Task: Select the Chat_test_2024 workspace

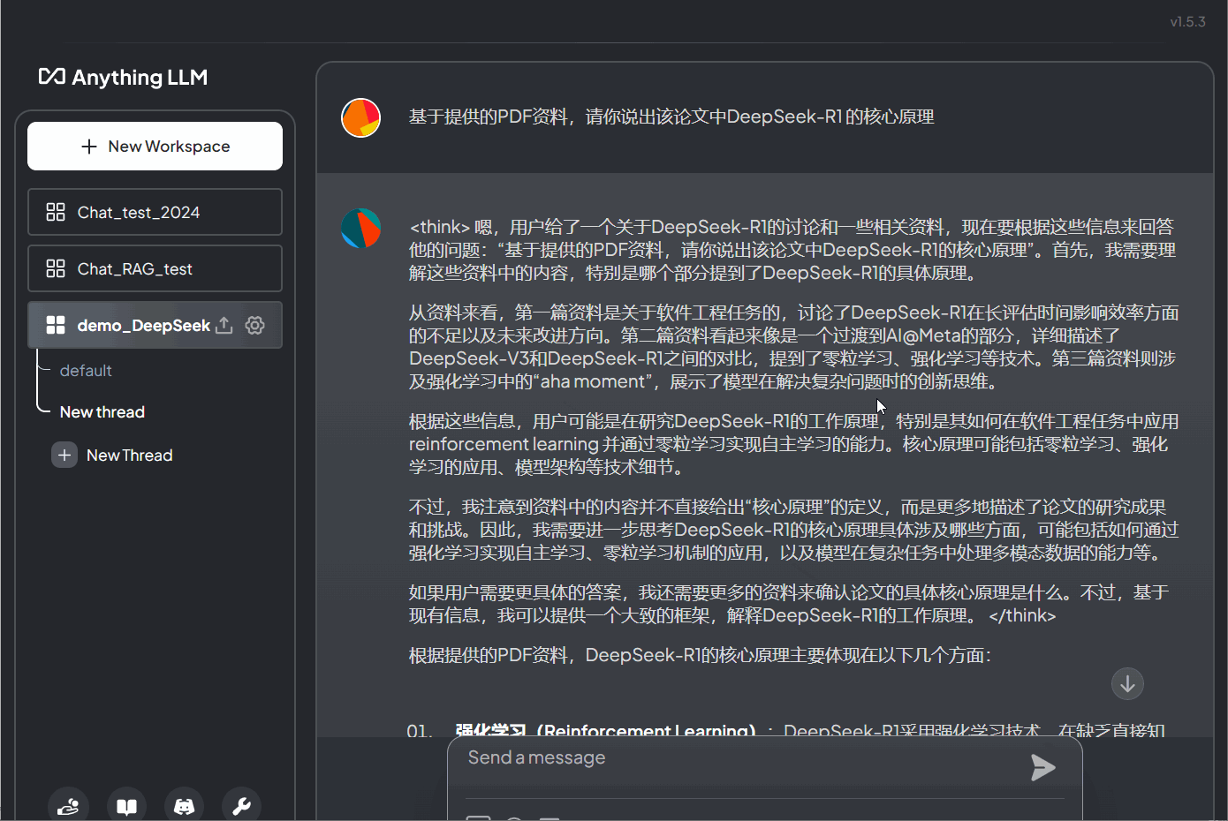Action: tap(155, 212)
